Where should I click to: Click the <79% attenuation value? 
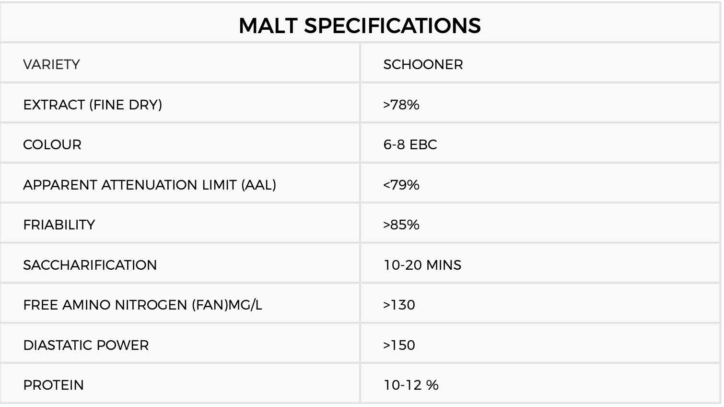click(x=401, y=185)
